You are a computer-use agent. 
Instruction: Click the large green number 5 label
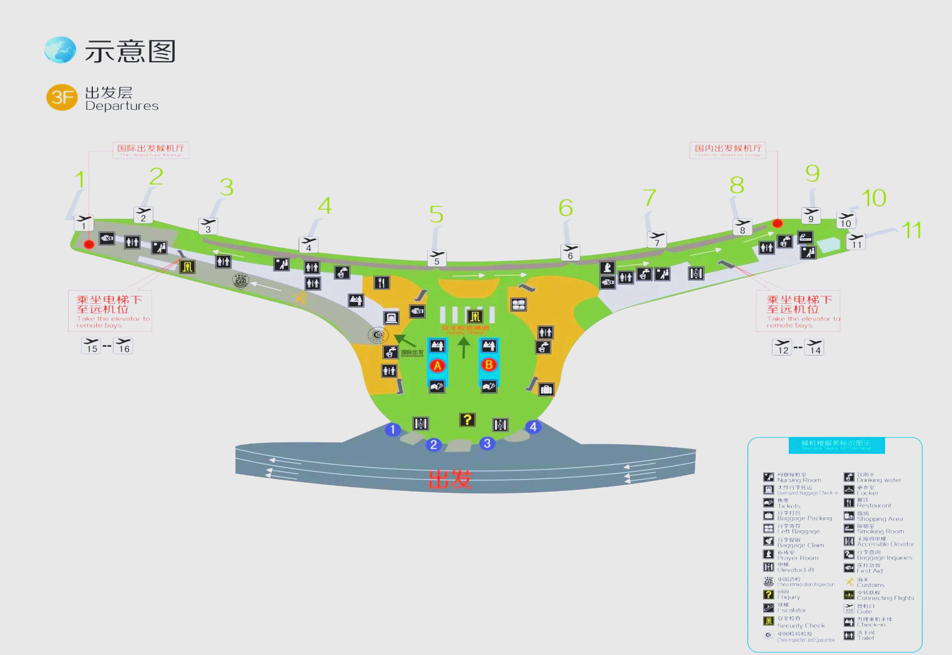point(436,215)
